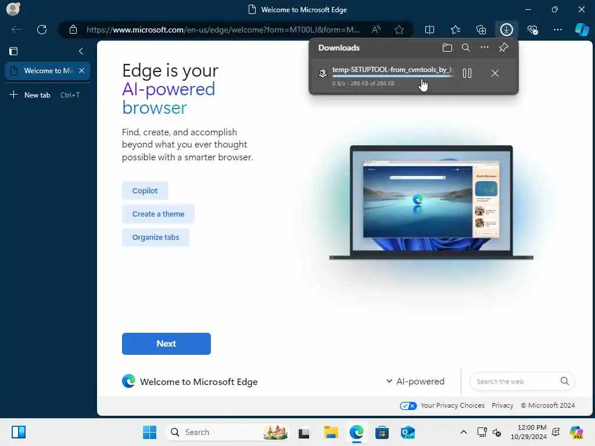Screen dimensions: 595x446
Task: View site information lock icon
Action: pos(73,30)
